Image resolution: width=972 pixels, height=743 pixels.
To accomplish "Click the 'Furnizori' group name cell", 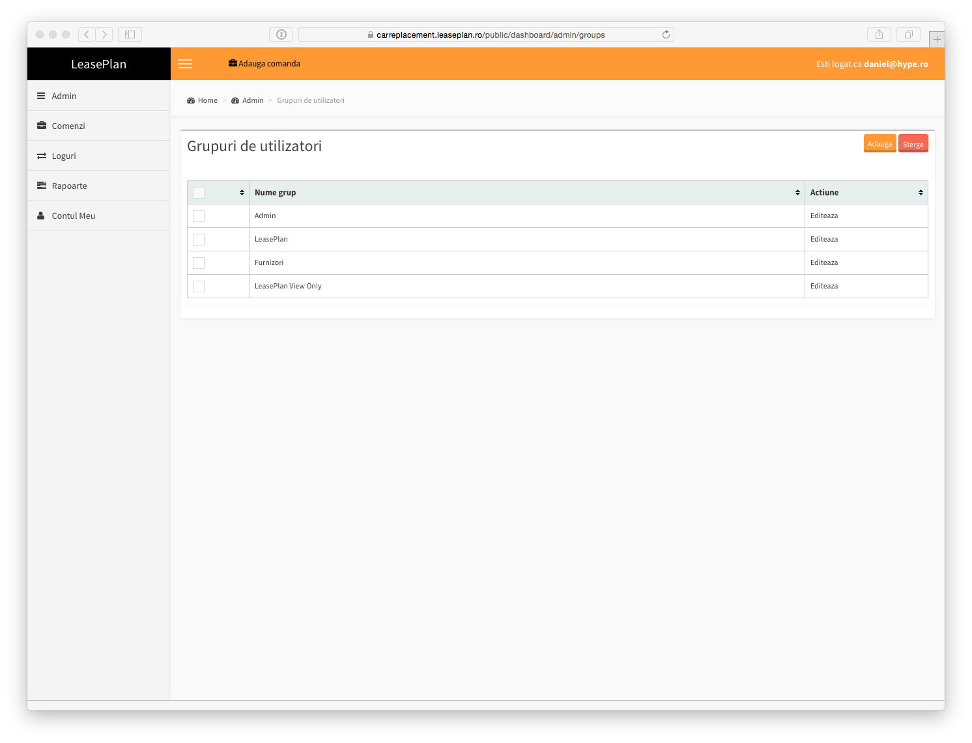I will pyautogui.click(x=526, y=262).
